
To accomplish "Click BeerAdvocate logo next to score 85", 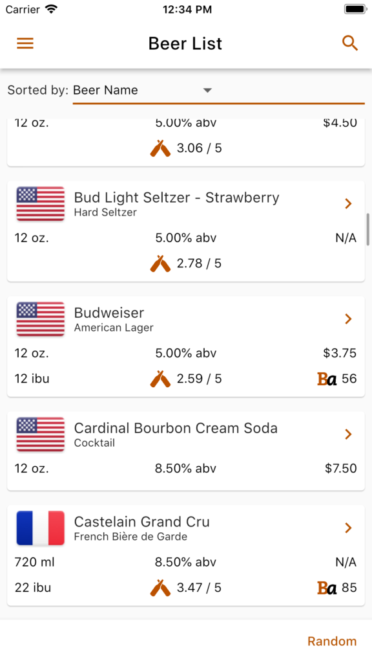I will 327,588.
